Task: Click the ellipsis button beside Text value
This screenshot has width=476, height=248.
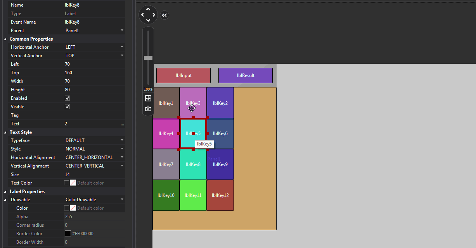Action: pyautogui.click(x=122, y=124)
